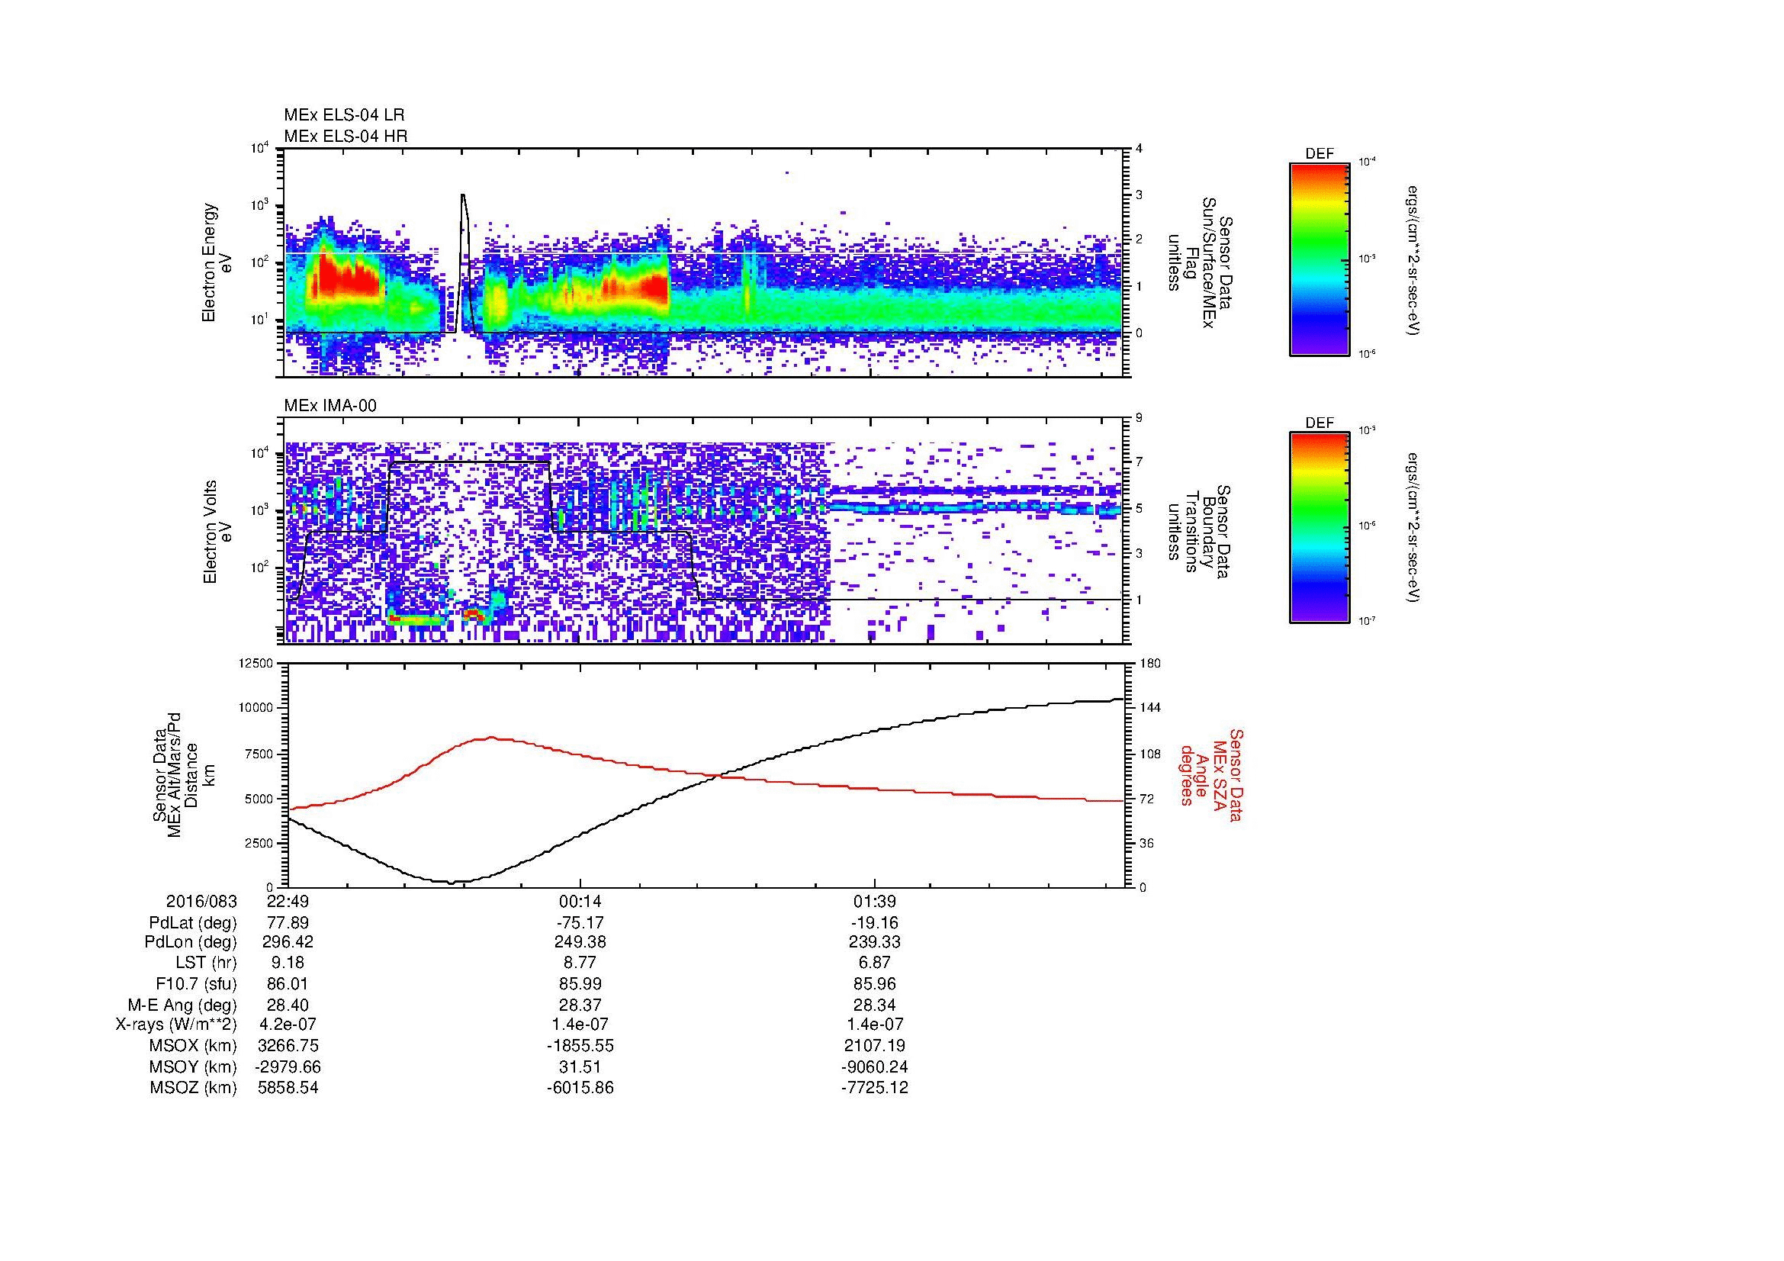Click MSOX value 2107.19

coord(875,1046)
